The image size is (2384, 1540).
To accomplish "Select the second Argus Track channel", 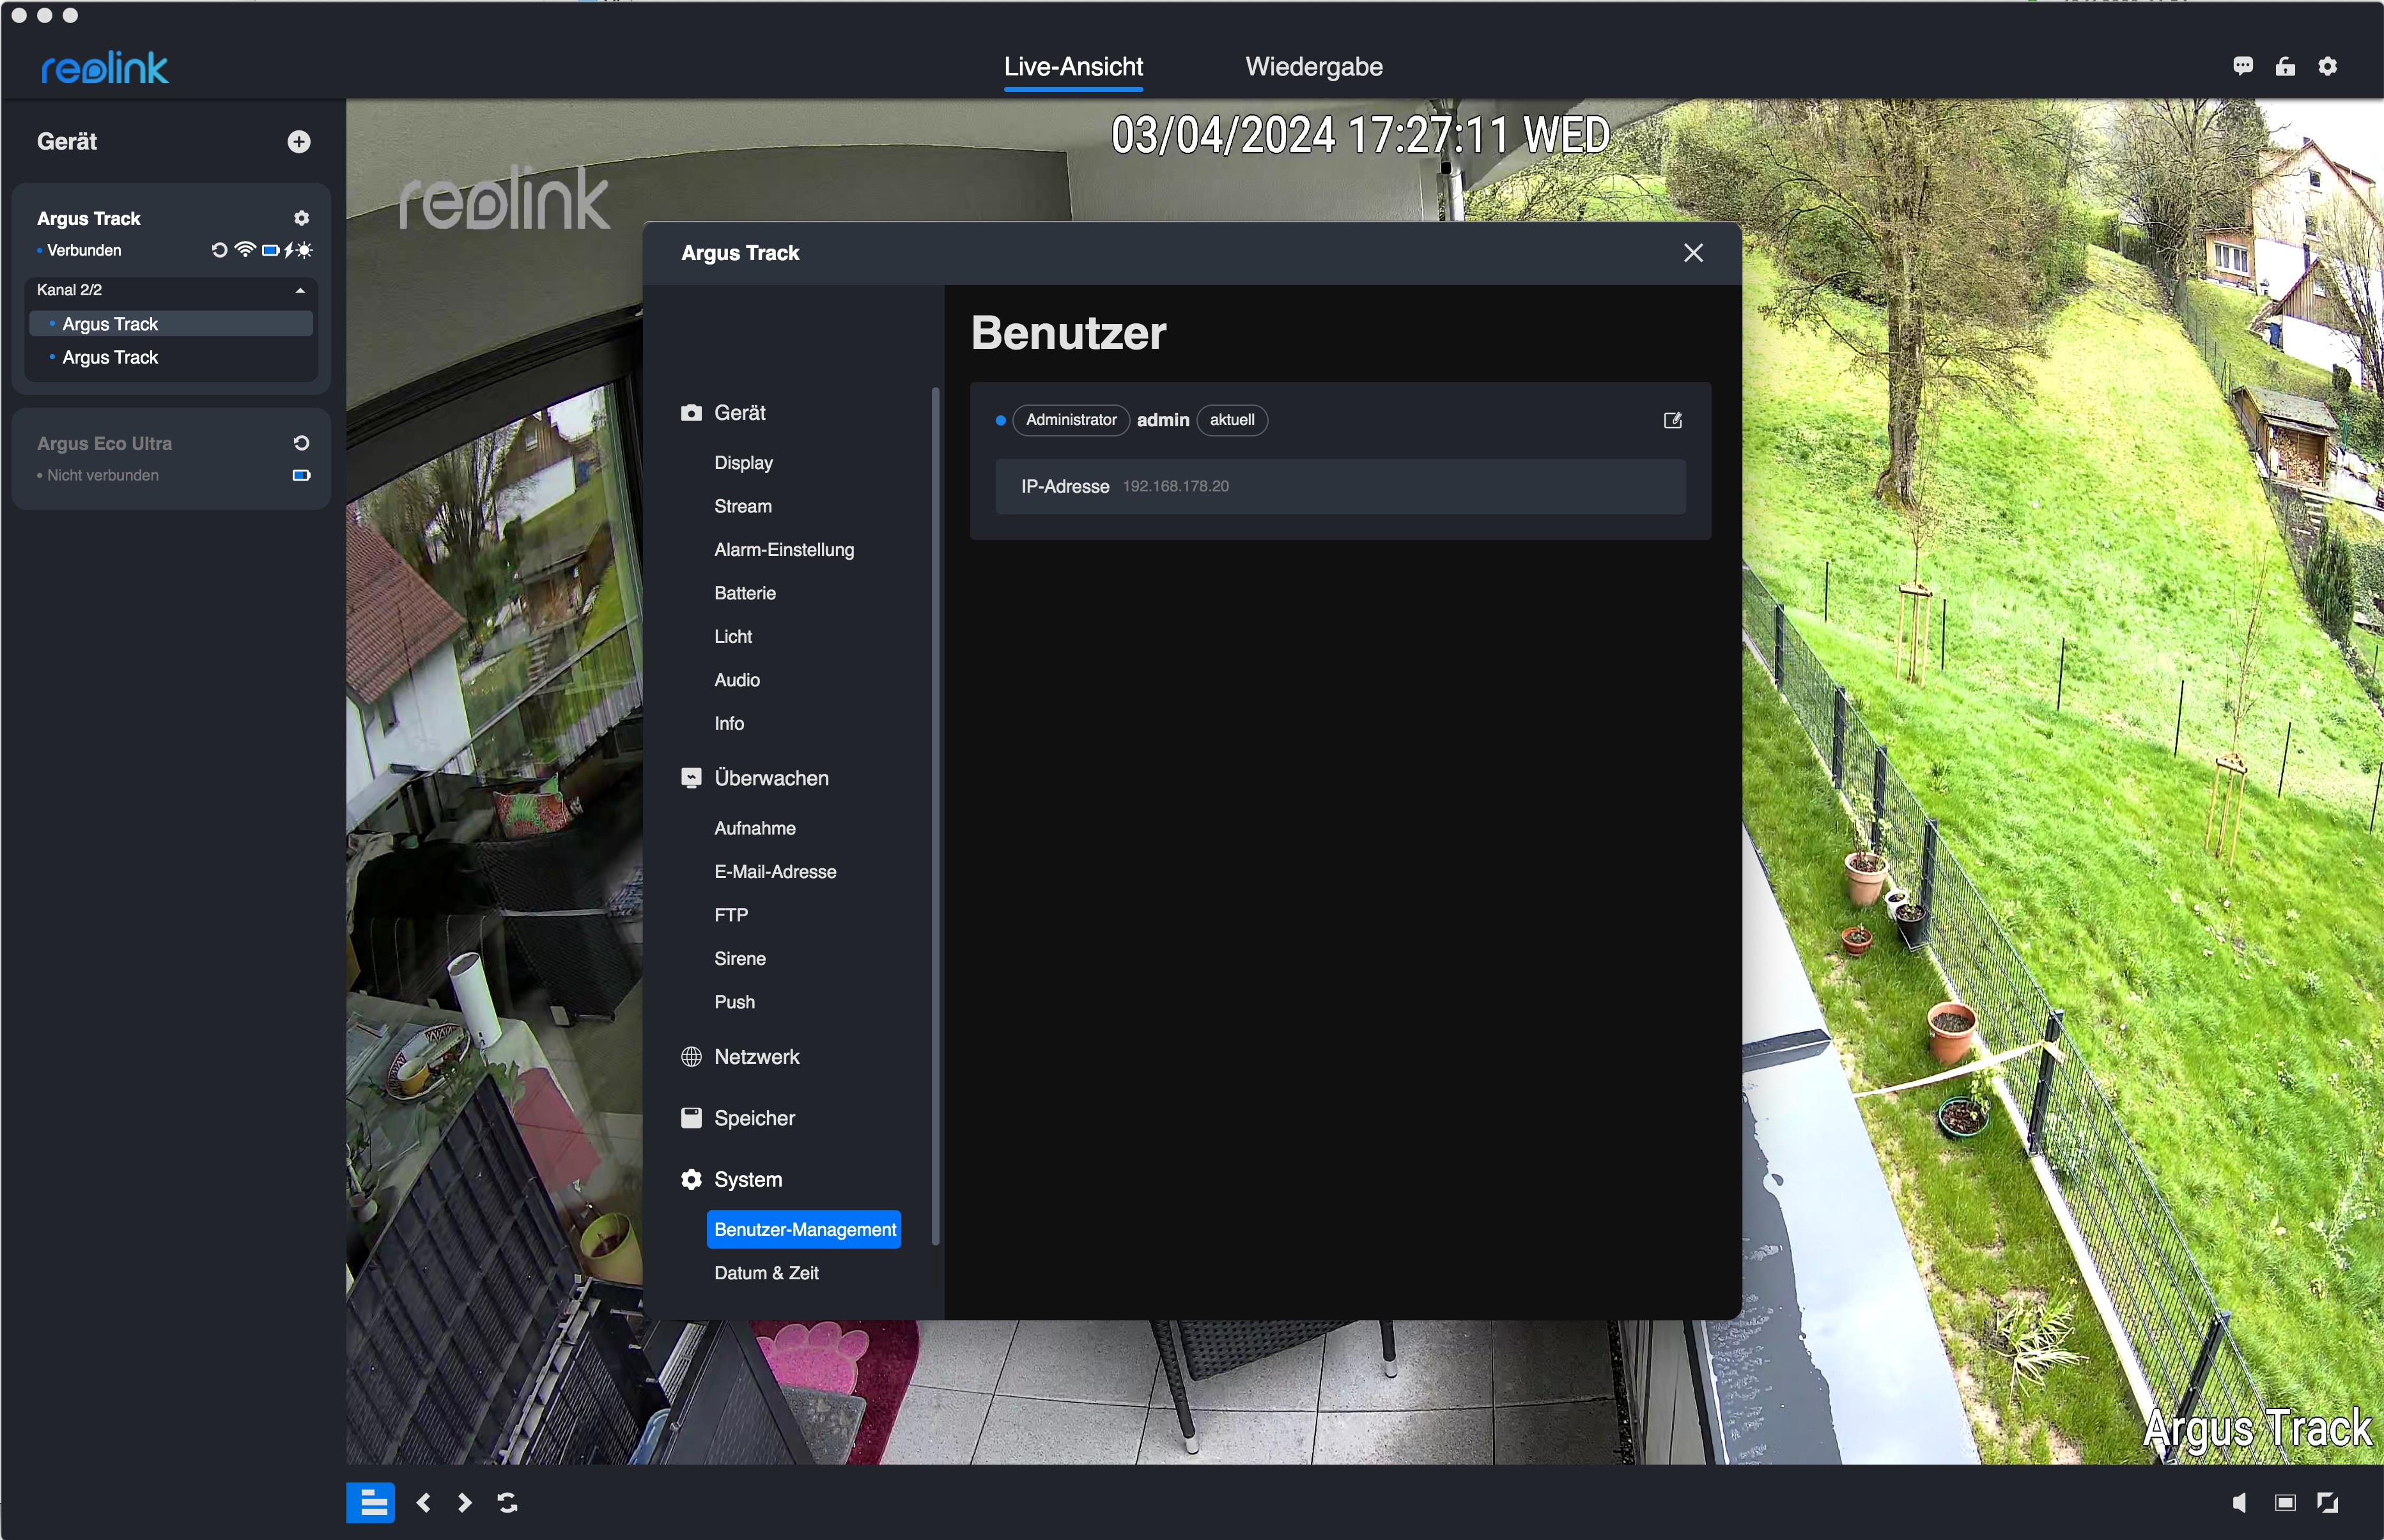I will pyautogui.click(x=110, y=357).
